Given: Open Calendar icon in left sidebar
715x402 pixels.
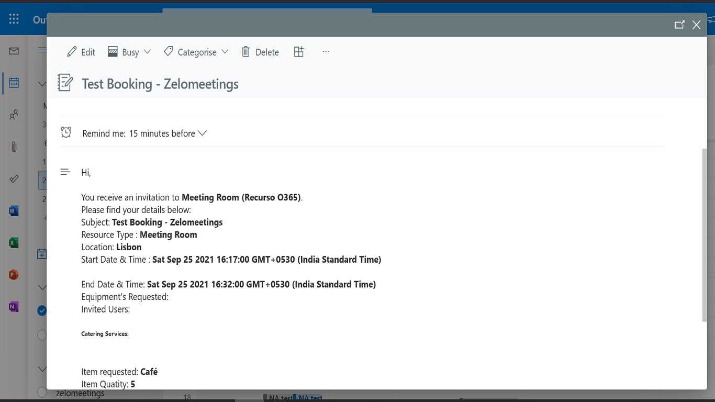Looking at the screenshot, I should pos(14,83).
